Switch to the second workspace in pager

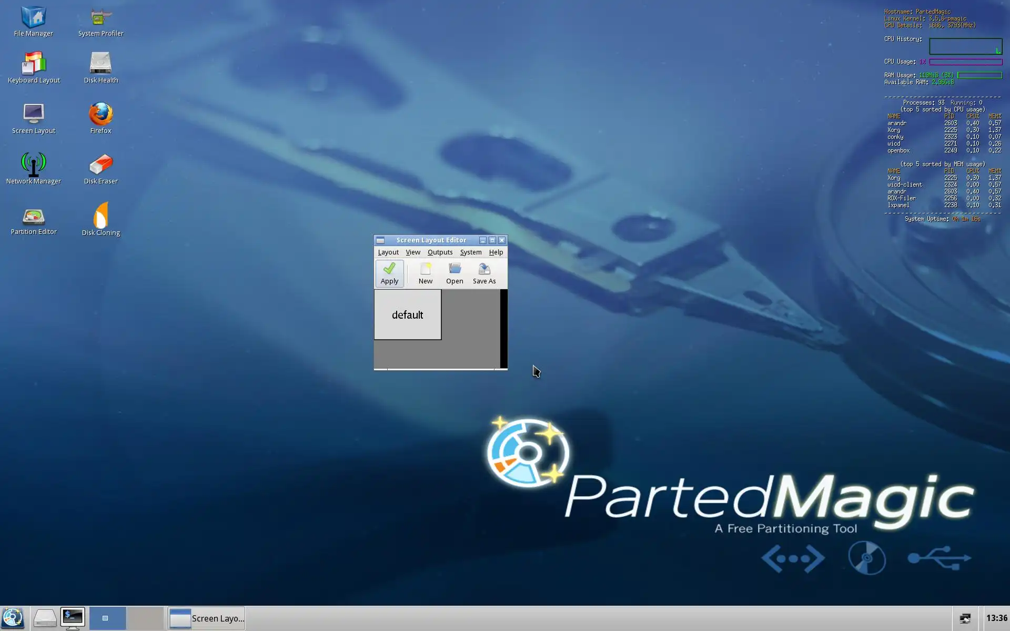coord(146,618)
